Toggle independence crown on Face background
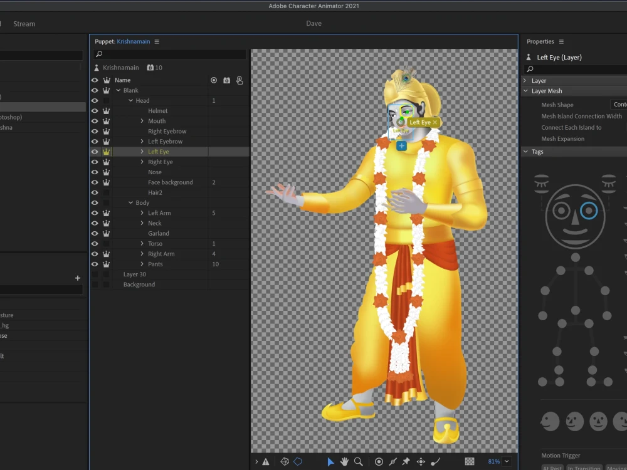The height and width of the screenshot is (470, 627). pos(106,182)
